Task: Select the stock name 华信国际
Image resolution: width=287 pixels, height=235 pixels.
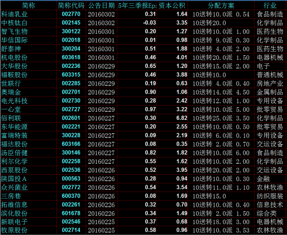Action: (14, 40)
